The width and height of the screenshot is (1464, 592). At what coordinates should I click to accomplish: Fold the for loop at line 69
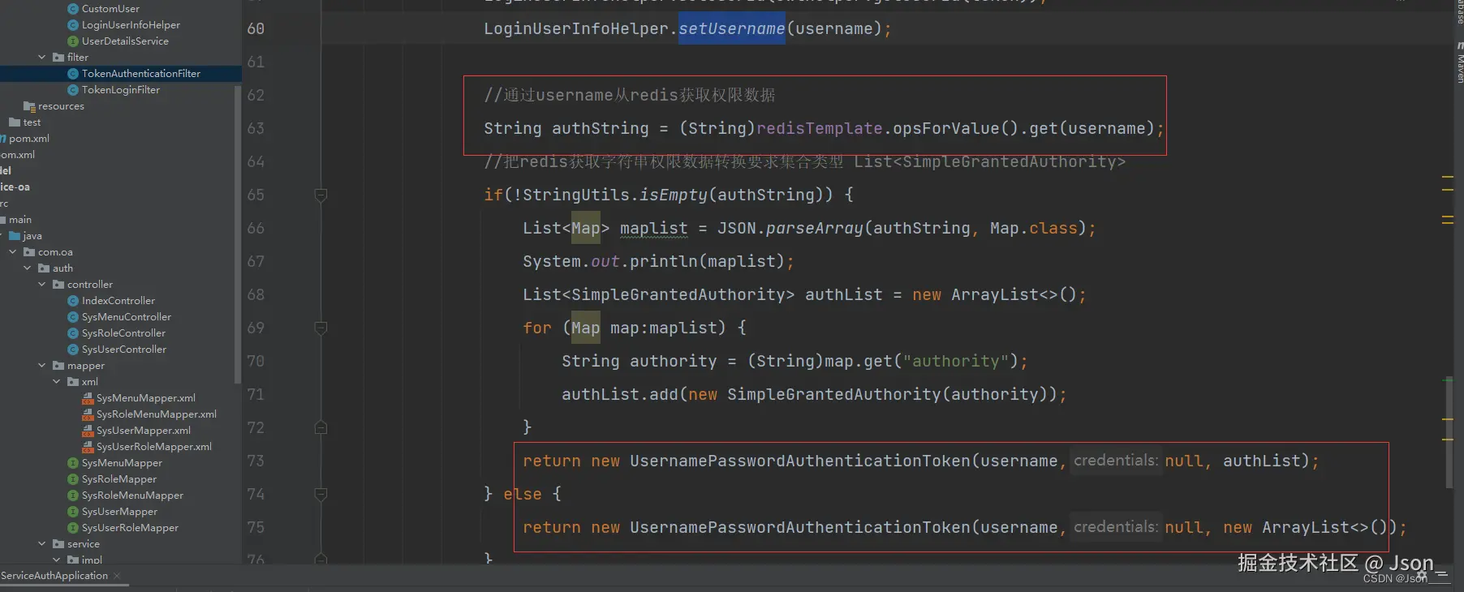coord(321,328)
